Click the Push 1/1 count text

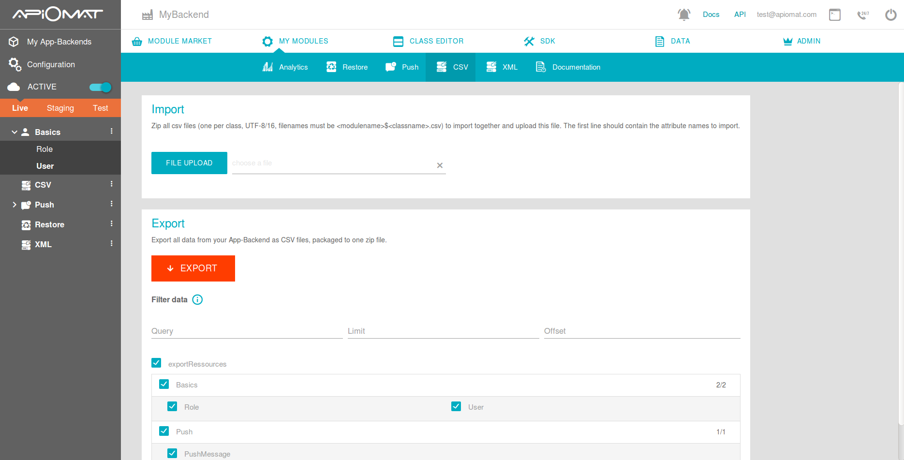point(721,432)
